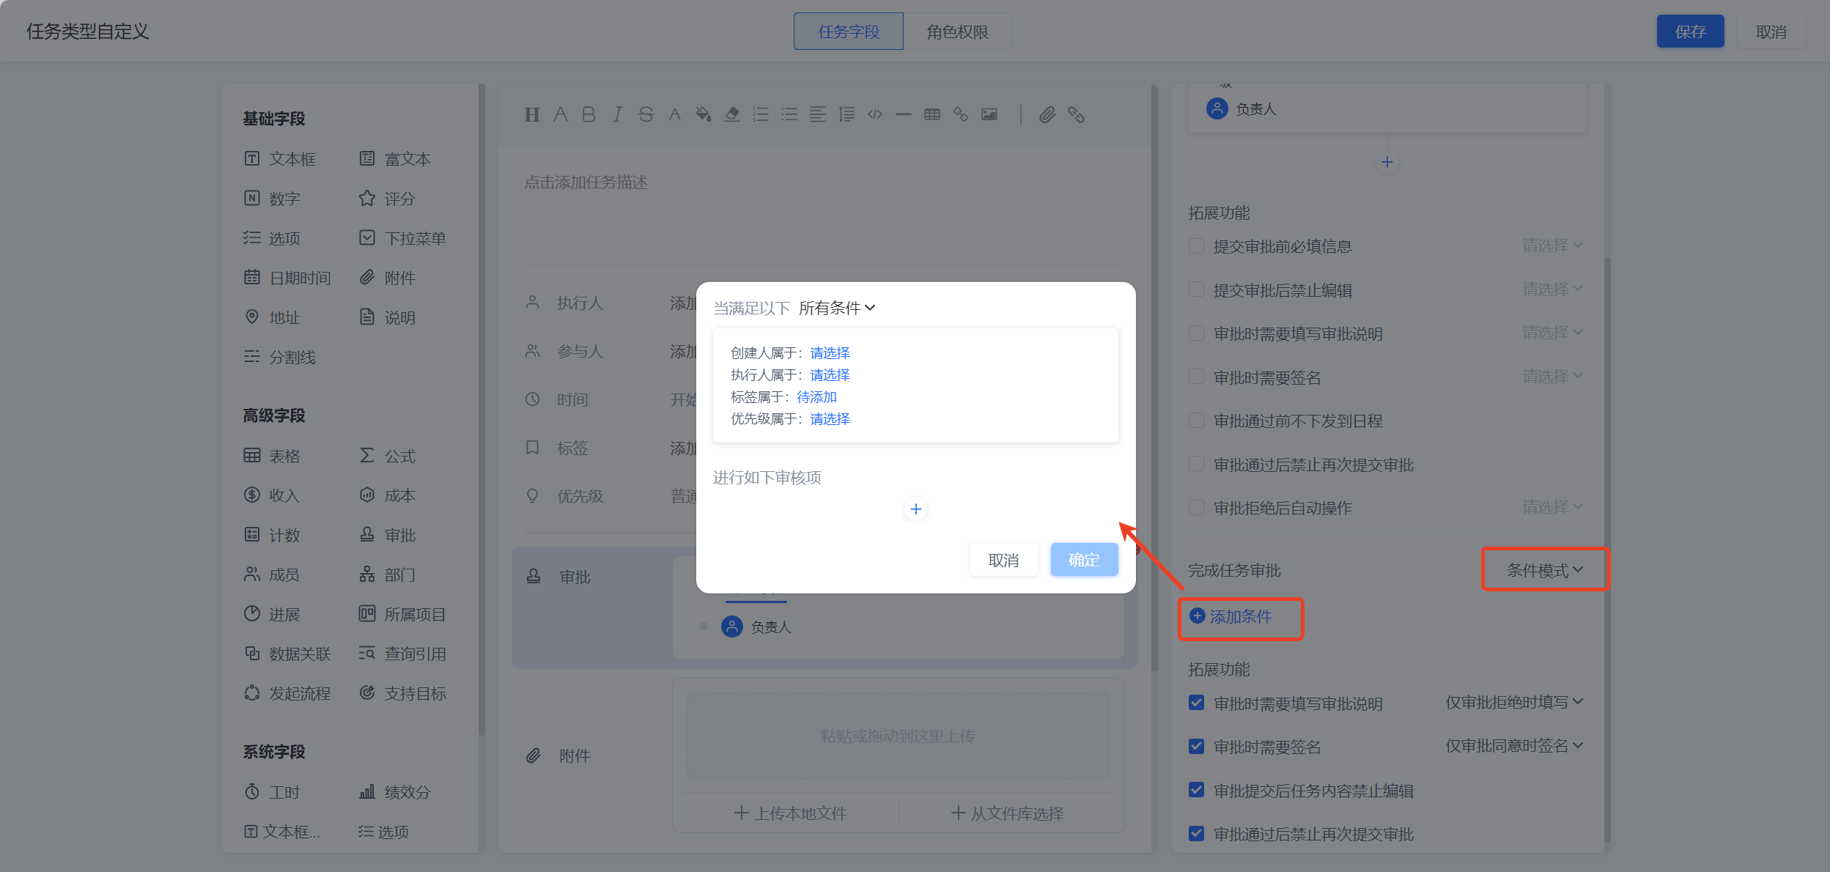
Task: Open 仅审批拒绝时填写 dropdown
Action: point(1514,703)
